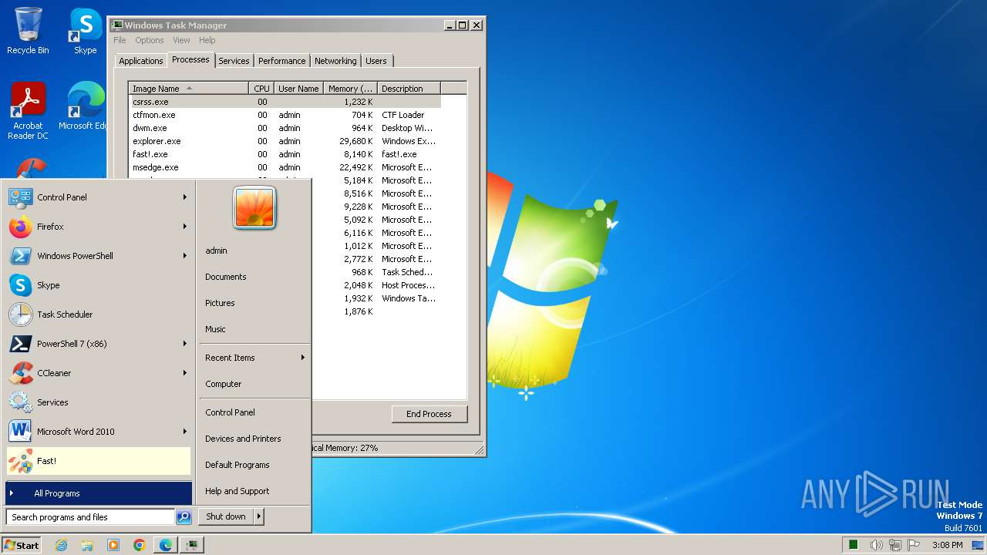Image resolution: width=987 pixels, height=555 pixels.
Task: Select the ctfmon.exe process row
Action: pos(285,115)
